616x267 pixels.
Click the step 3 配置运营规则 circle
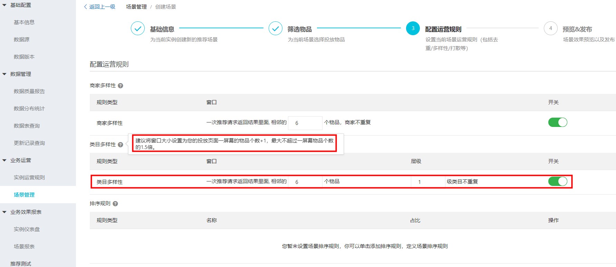pos(413,28)
